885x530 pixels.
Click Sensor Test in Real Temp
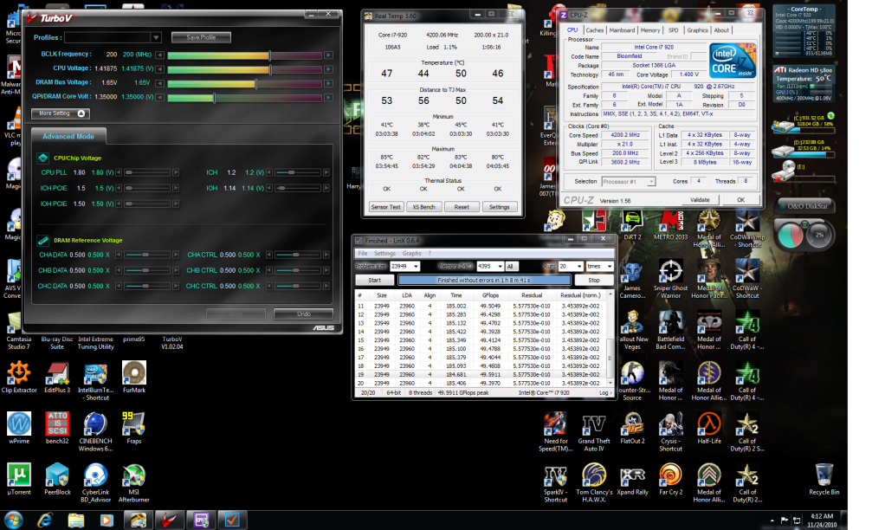[385, 207]
